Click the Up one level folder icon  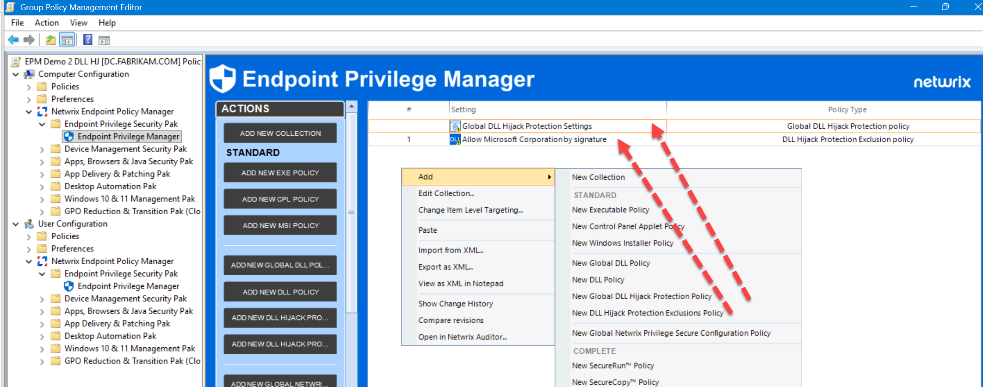point(50,40)
